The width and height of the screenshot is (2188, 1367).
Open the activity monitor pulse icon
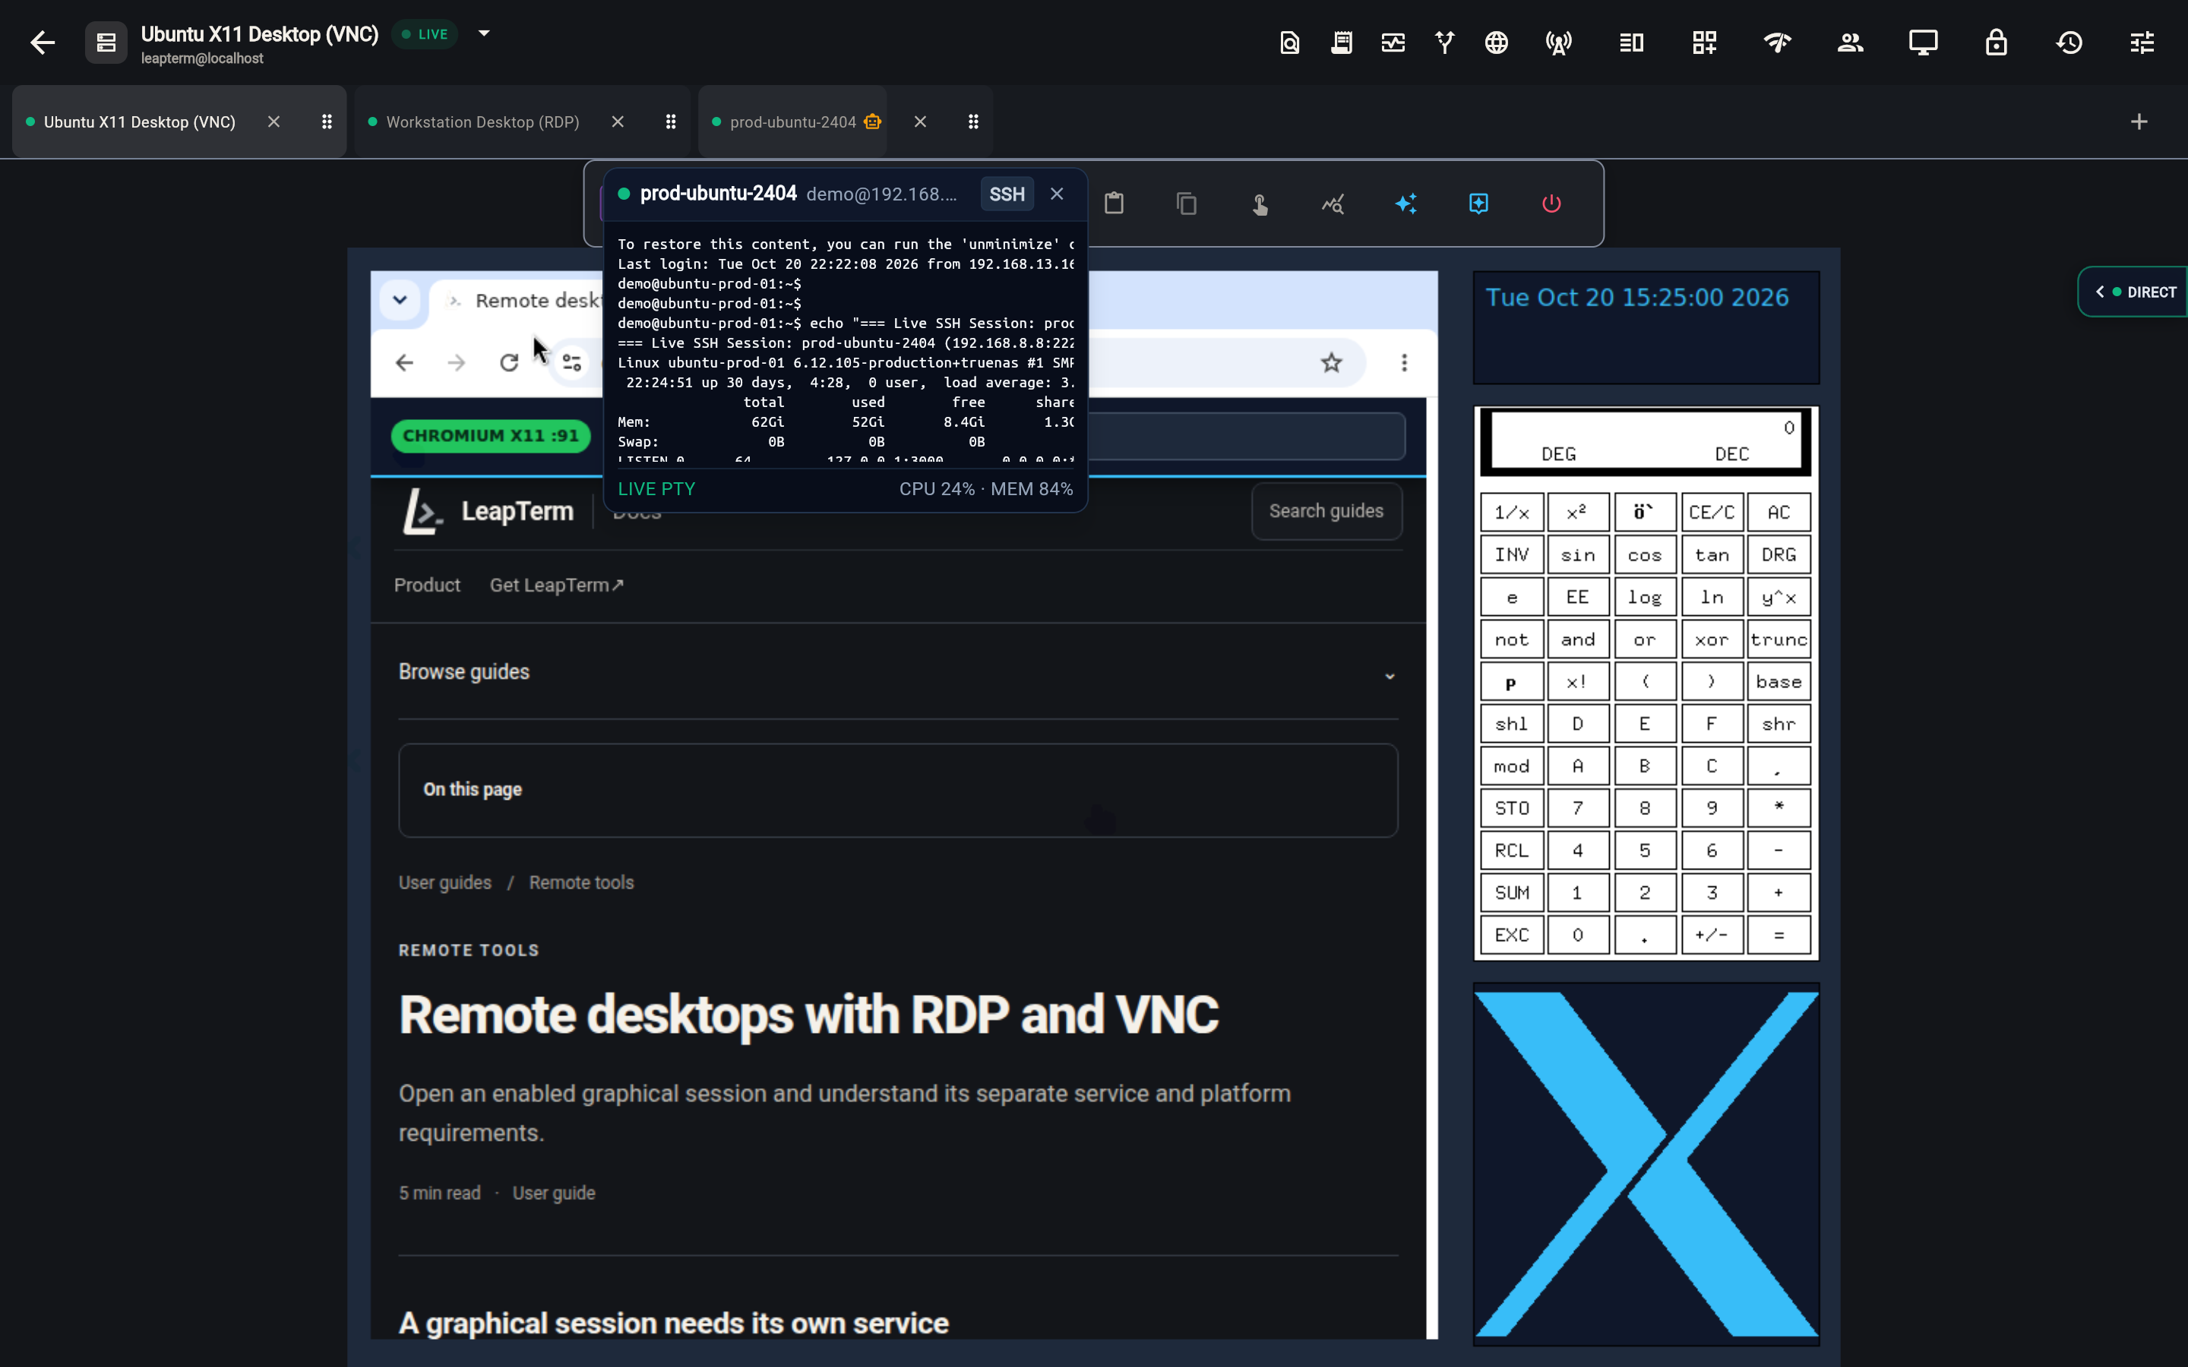coord(1393,43)
